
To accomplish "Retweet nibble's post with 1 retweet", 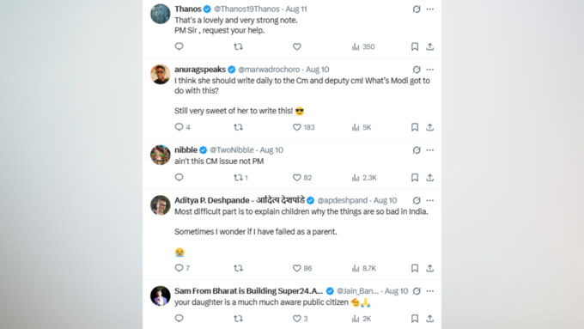I will click(240, 178).
